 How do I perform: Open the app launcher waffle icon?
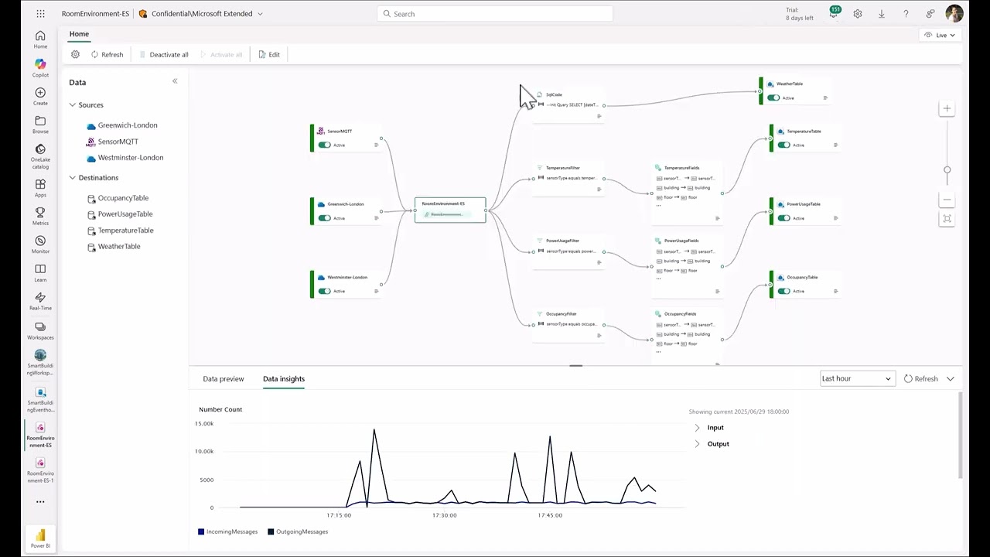click(x=40, y=14)
